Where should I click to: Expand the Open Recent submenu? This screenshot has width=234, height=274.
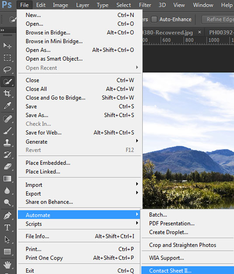(x=79, y=68)
